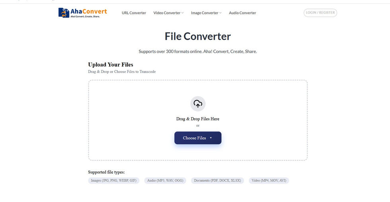
Task: Click the Images (JPG, PNG, WEBP, GIF) tag
Action: [114, 180]
